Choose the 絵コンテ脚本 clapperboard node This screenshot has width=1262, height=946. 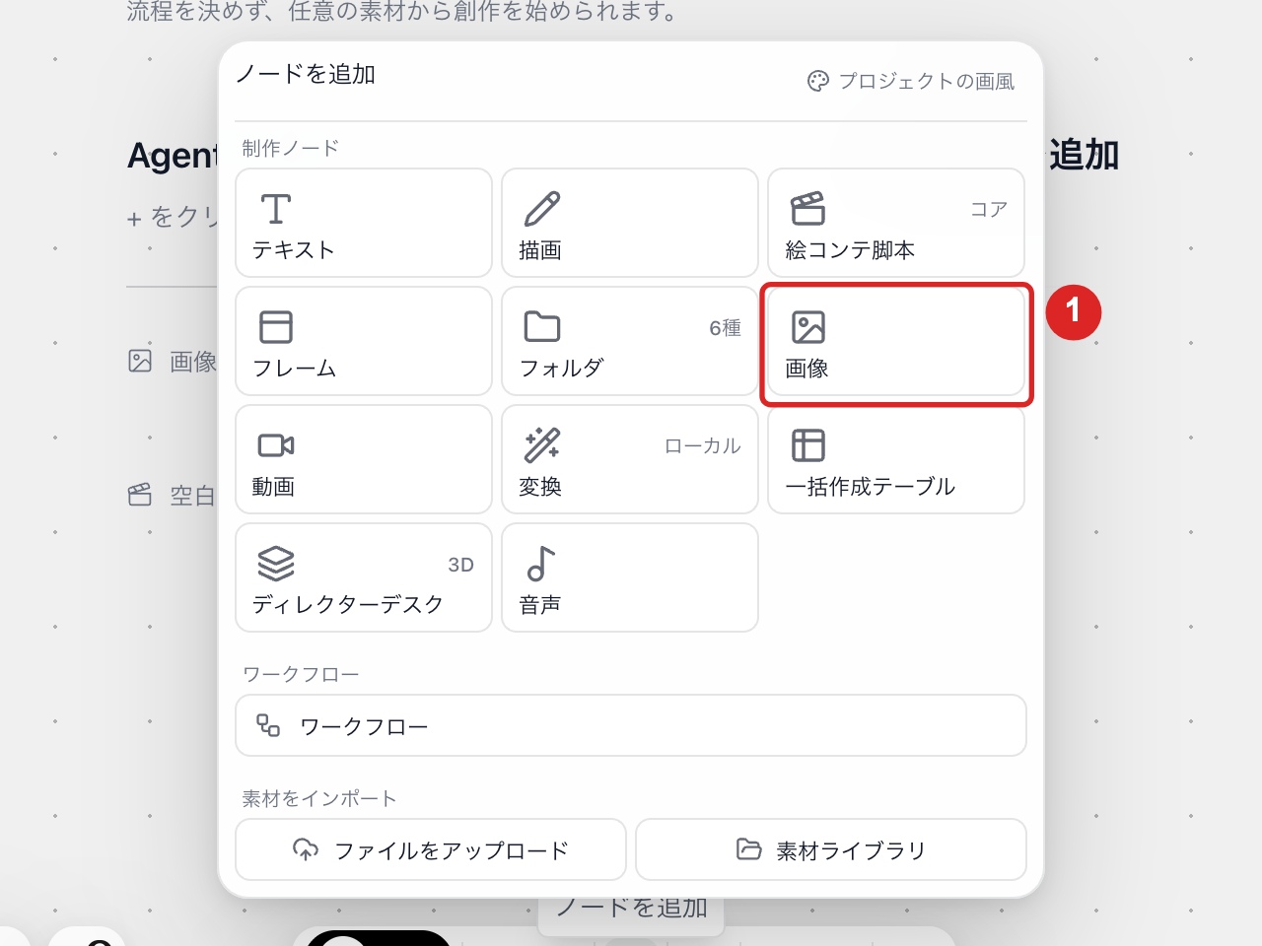tap(896, 223)
